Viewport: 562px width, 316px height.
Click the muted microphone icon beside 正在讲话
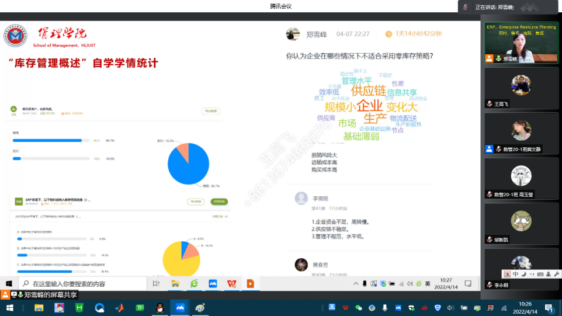pos(466,7)
